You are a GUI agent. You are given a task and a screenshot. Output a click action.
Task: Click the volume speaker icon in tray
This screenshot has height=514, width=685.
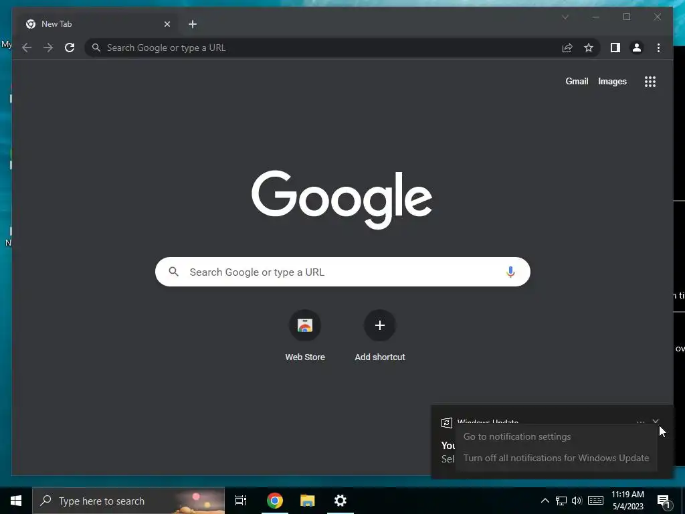(577, 501)
